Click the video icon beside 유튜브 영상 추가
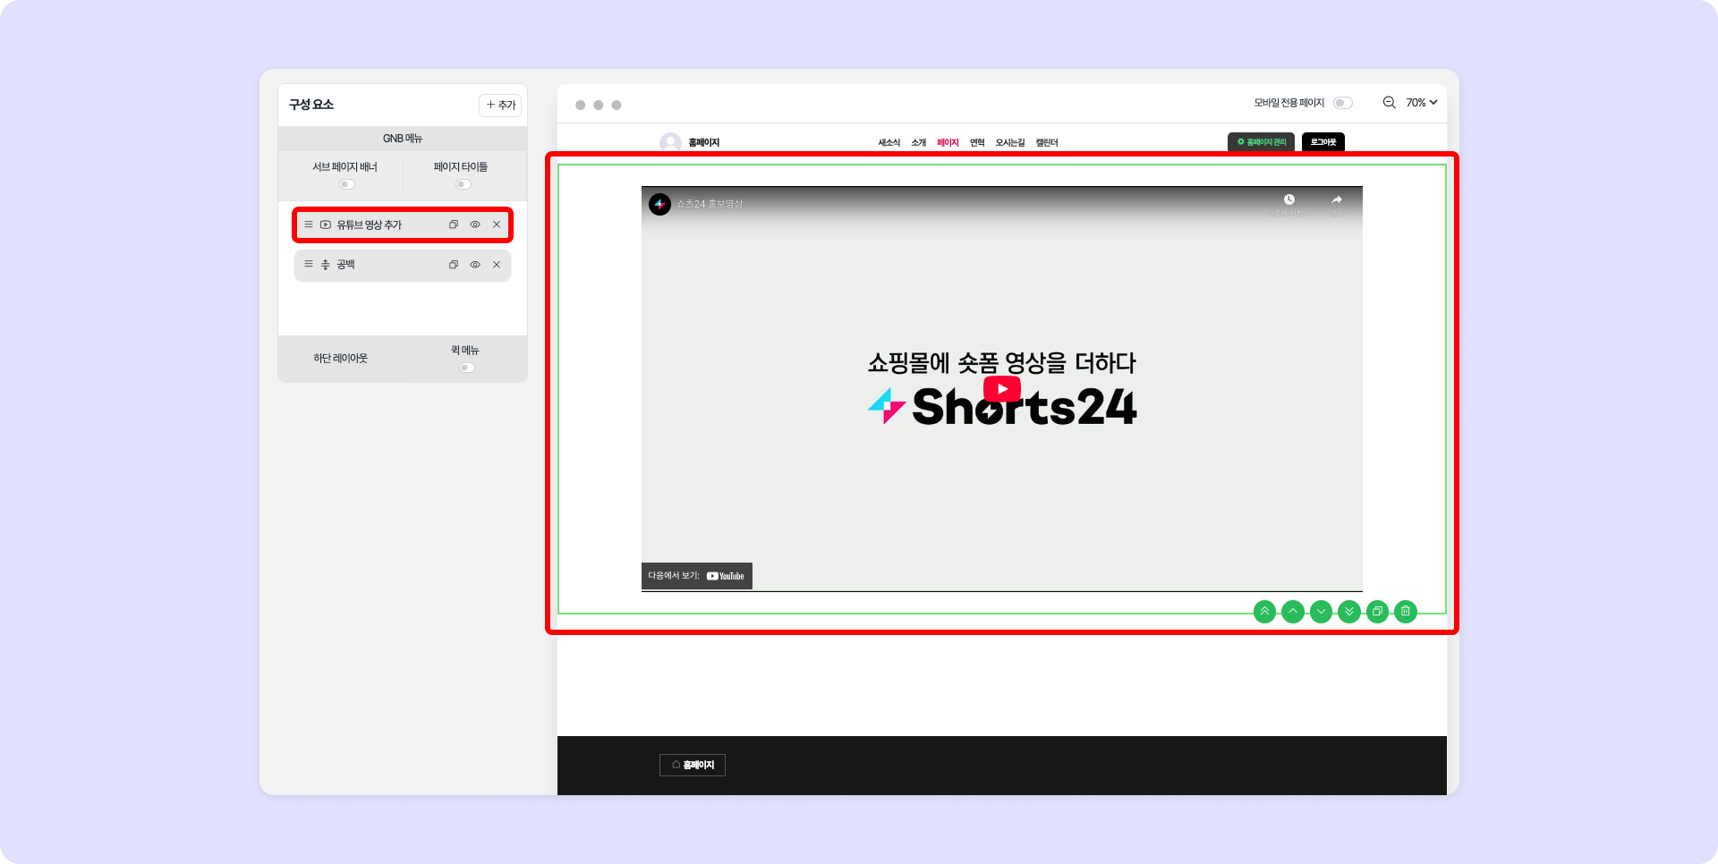Screen dimensions: 1718x864 [326, 224]
